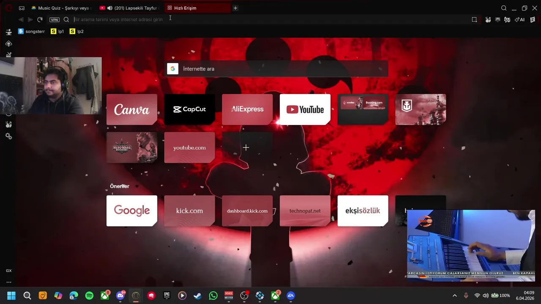Open the technopat.net suggestion tile
Image resolution: width=541 pixels, height=304 pixels.
point(305,211)
